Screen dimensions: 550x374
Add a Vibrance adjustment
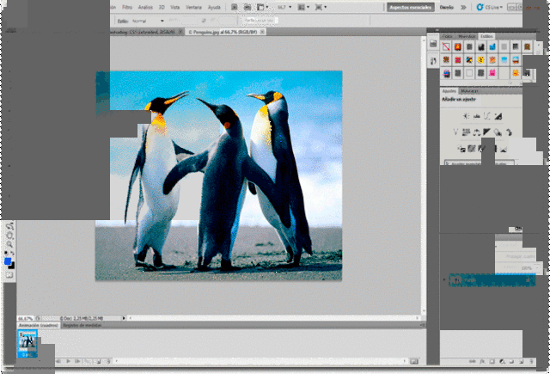point(455,132)
